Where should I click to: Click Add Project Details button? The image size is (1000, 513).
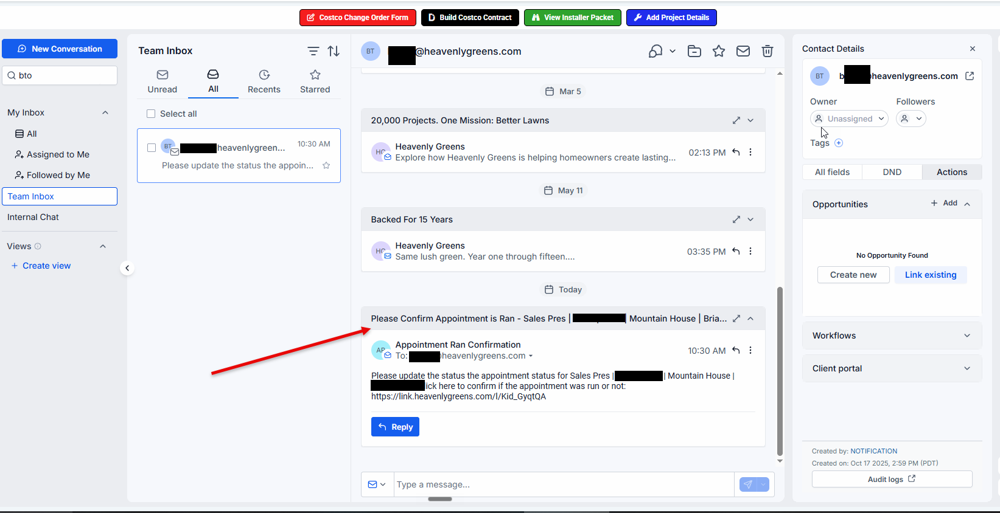pos(671,18)
